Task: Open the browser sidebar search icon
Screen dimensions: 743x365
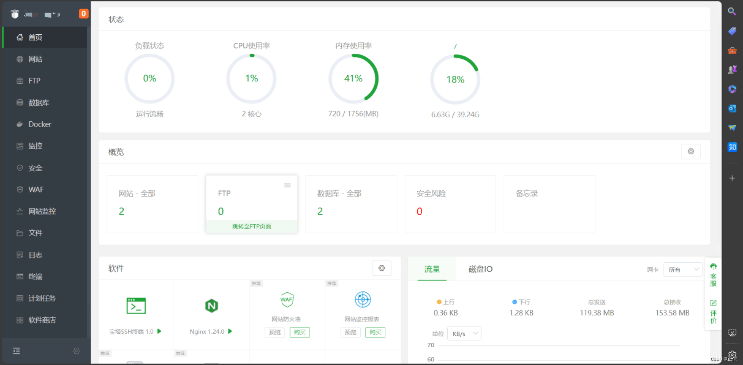Action: 732,12
